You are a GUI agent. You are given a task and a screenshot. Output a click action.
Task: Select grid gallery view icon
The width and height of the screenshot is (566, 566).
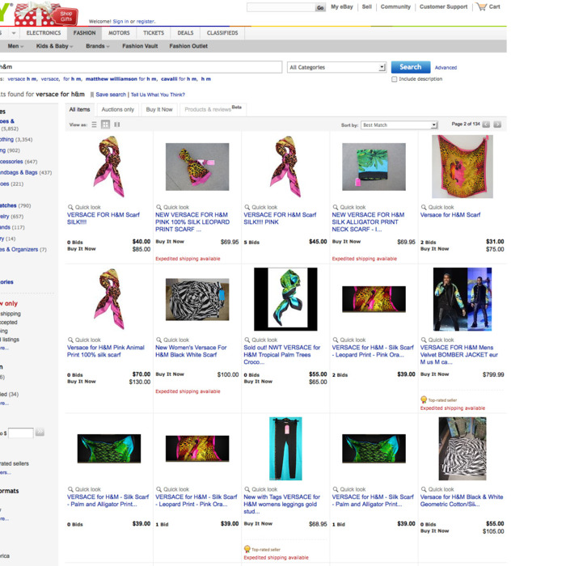pos(105,125)
